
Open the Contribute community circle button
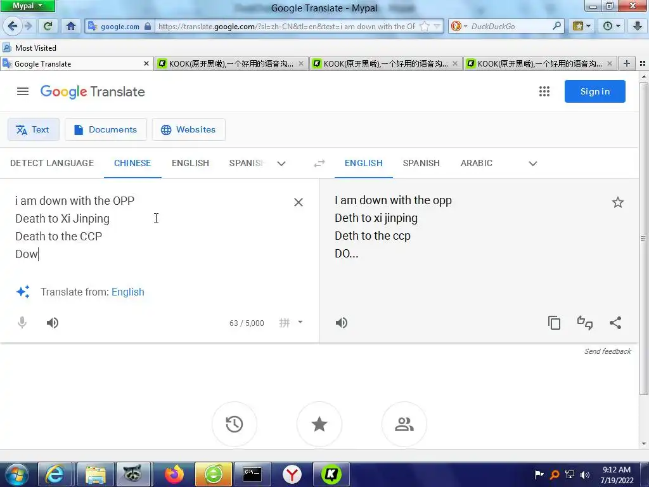pyautogui.click(x=404, y=424)
